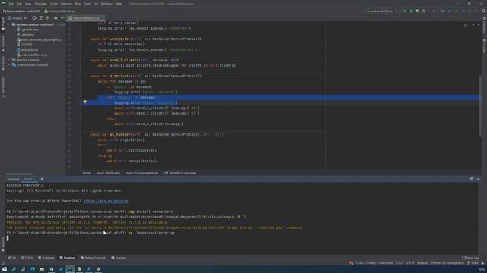Open the Navigate menu
Viewport: 487px width, 273px height.
coord(40,4)
